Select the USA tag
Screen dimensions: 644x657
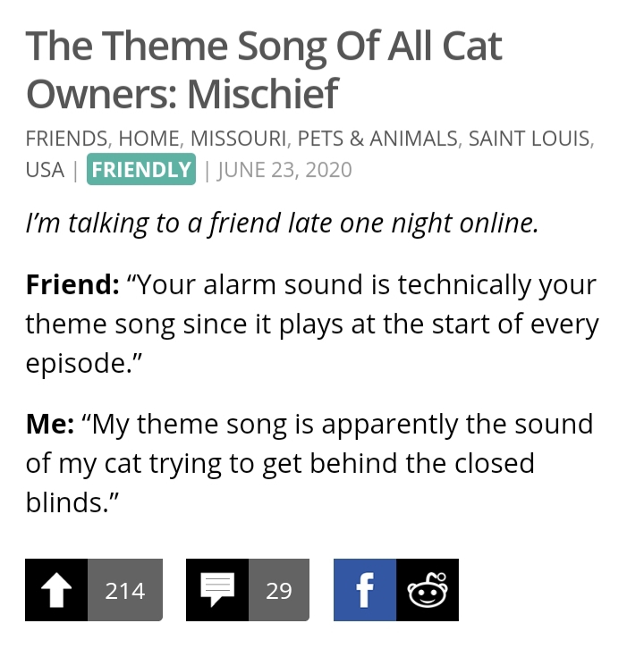45,169
